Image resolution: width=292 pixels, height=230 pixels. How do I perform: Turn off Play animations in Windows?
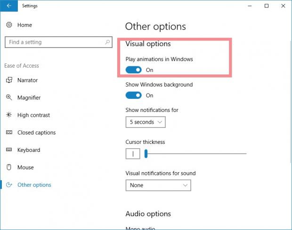pos(133,70)
